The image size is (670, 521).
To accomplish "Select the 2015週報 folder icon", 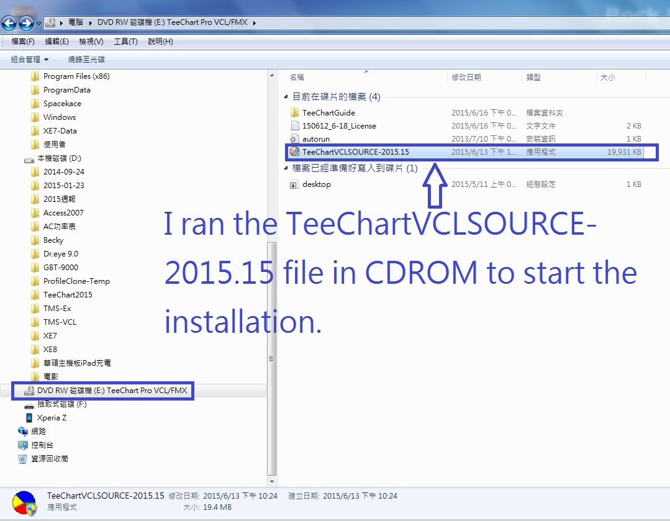I will pos(35,199).
